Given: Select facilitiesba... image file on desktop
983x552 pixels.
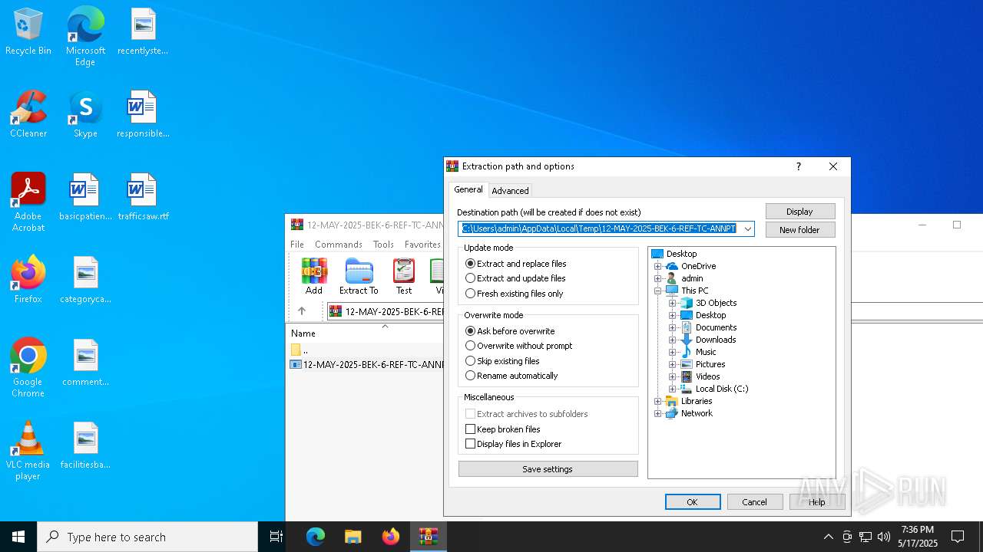Looking at the screenshot, I should 85,445.
